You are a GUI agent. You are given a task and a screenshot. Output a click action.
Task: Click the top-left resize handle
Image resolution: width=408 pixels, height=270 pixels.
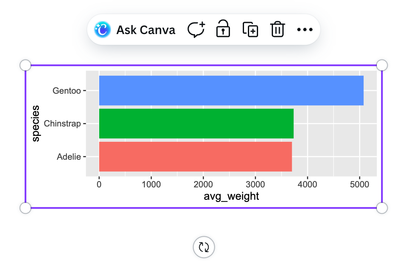click(x=26, y=65)
